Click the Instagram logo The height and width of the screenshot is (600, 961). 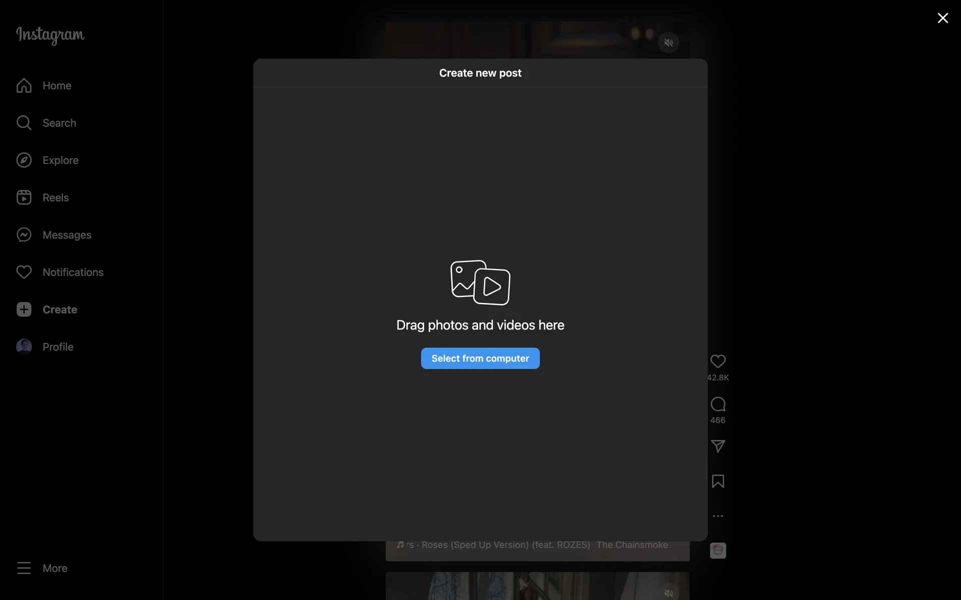tap(50, 34)
